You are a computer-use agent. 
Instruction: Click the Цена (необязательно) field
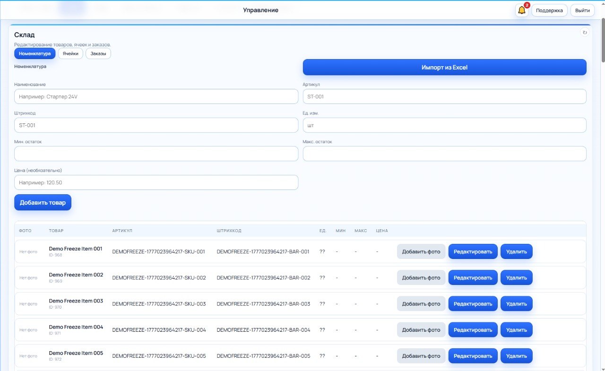[x=156, y=182]
